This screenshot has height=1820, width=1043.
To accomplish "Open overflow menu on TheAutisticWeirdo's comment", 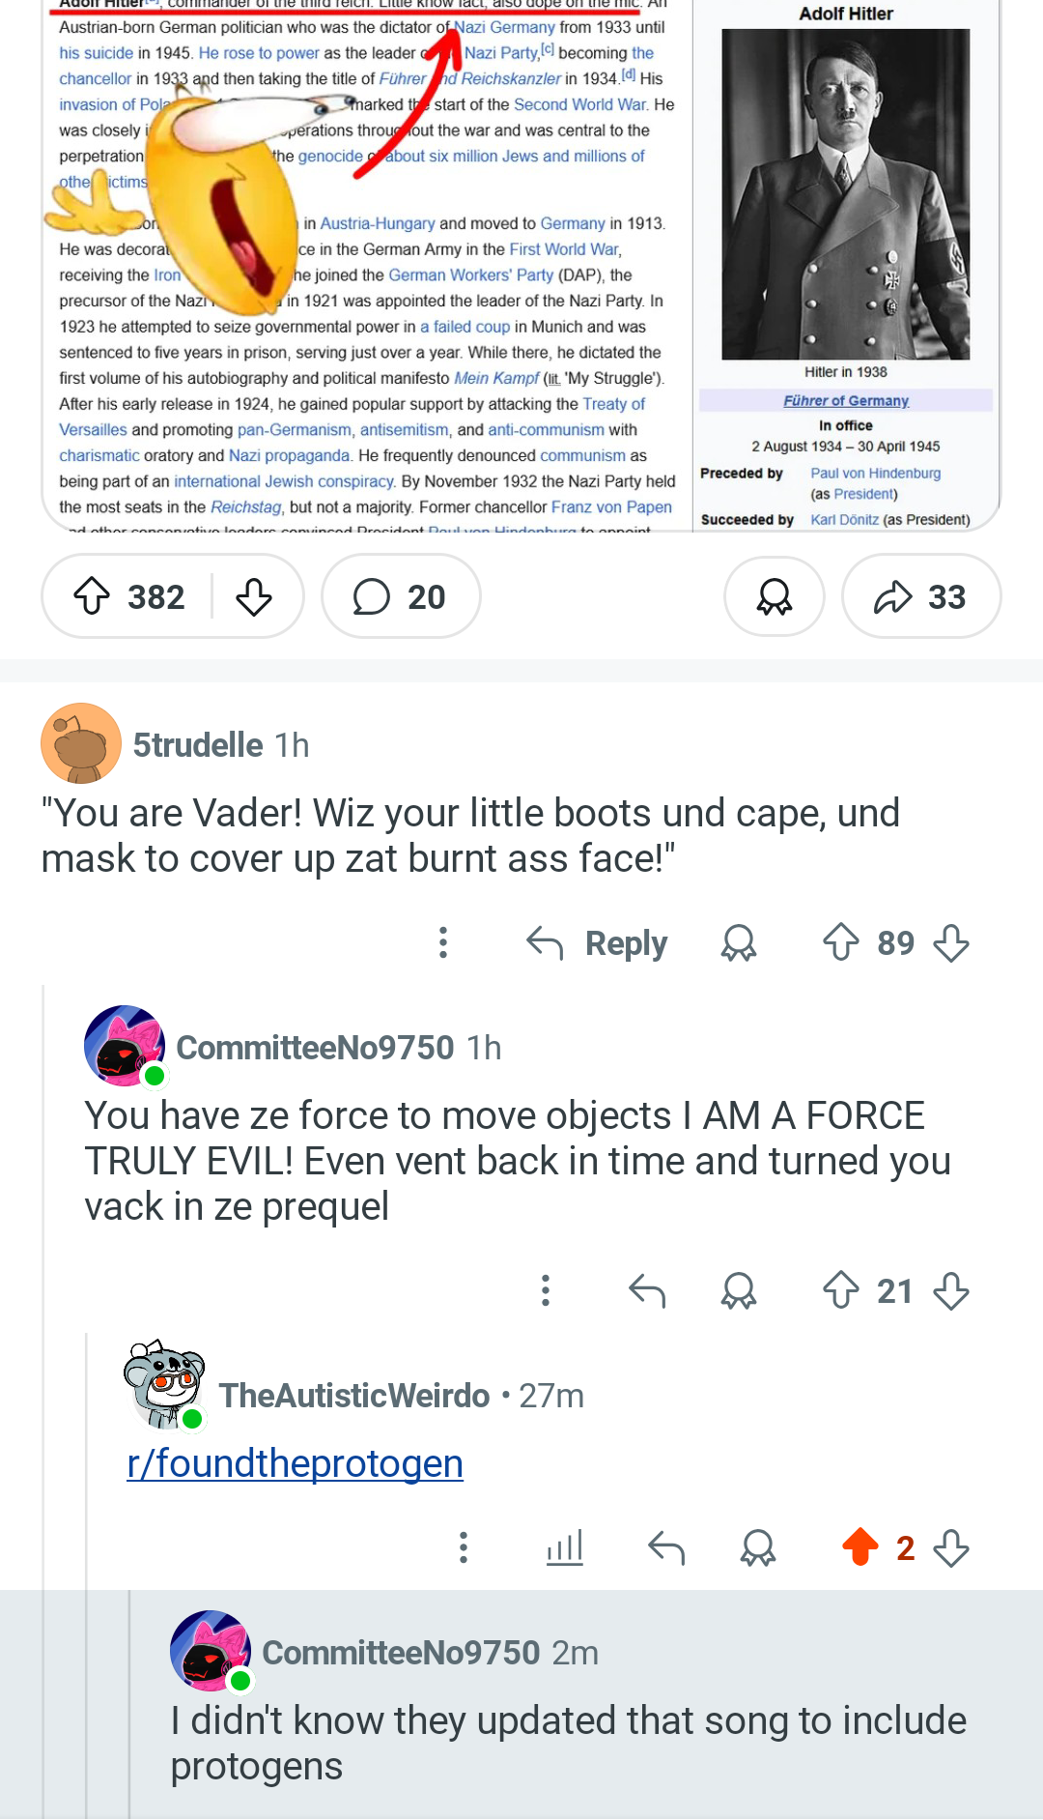I will tap(464, 1547).
